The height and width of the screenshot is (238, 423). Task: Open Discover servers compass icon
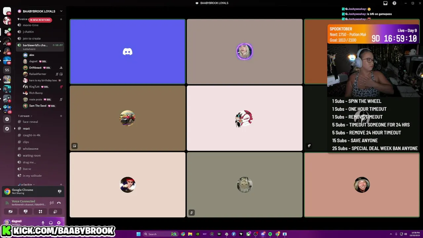pyautogui.click(x=7, y=129)
